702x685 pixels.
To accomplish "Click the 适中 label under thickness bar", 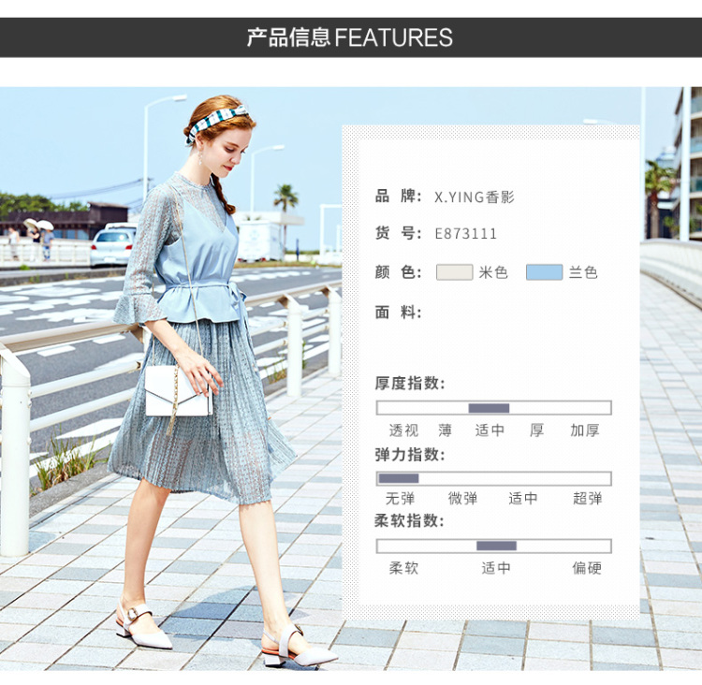I will (x=490, y=430).
